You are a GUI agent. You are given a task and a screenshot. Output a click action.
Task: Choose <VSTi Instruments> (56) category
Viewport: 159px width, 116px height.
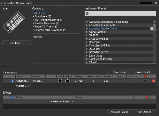[x=47, y=20]
